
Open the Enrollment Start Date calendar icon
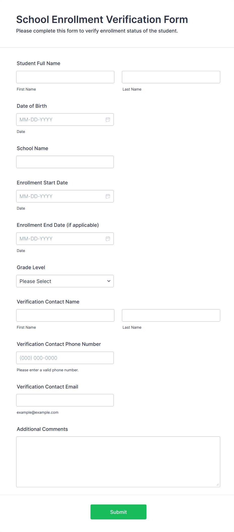click(108, 196)
